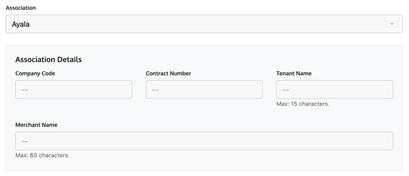Click the Merchant Name text field

point(204,141)
